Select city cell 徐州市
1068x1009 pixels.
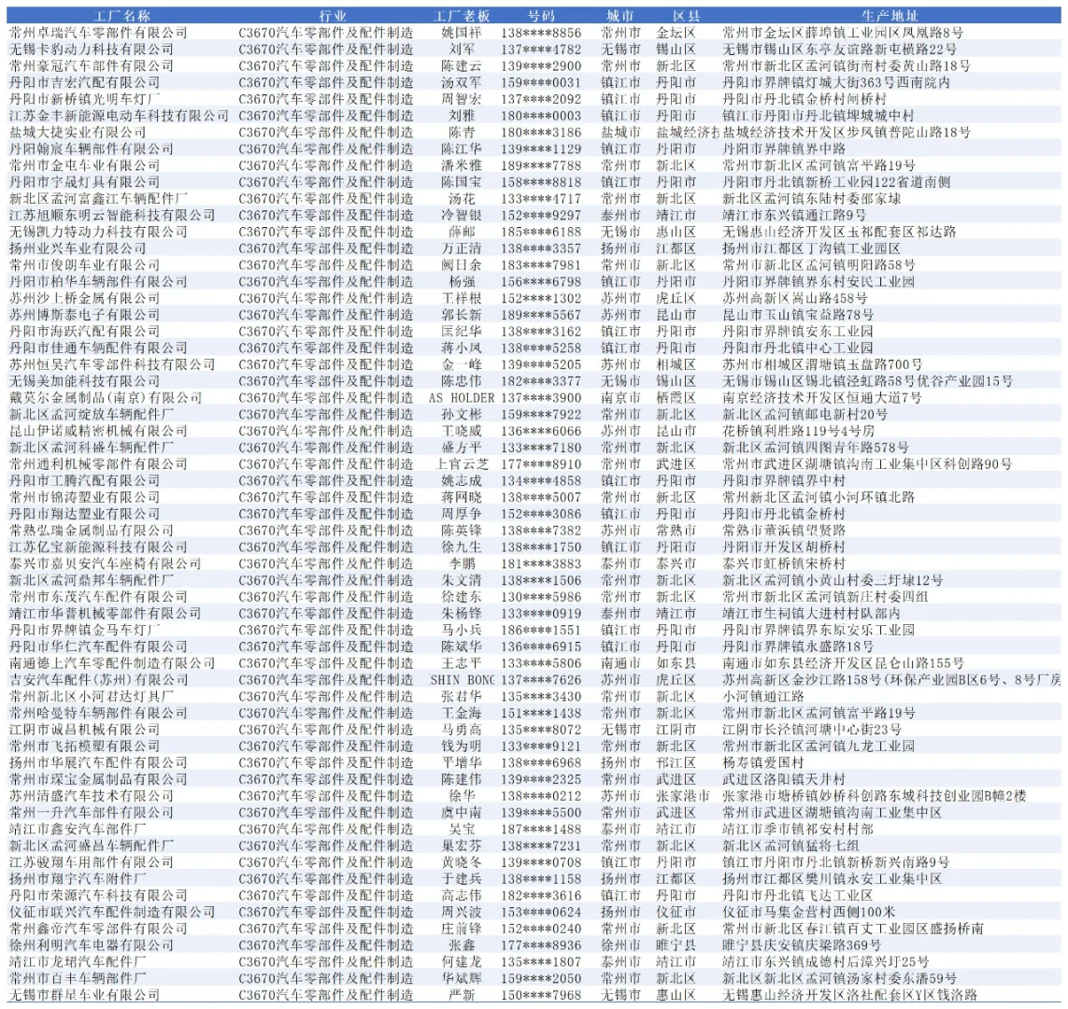coord(620,945)
